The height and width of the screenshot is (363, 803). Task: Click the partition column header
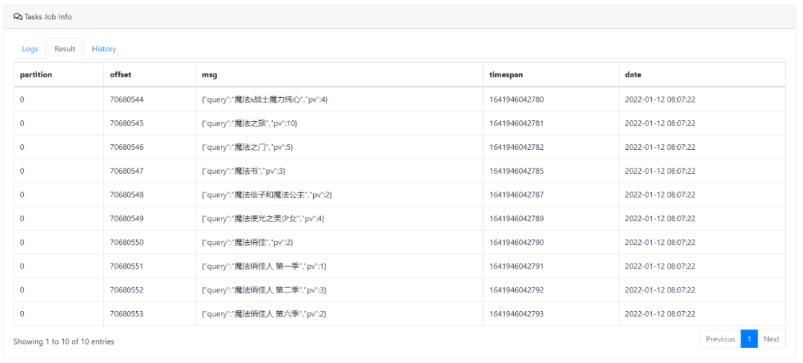pyautogui.click(x=36, y=75)
